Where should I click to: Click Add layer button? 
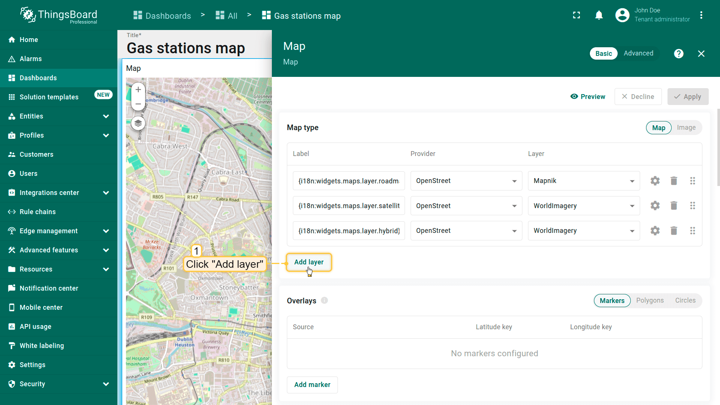(x=309, y=262)
